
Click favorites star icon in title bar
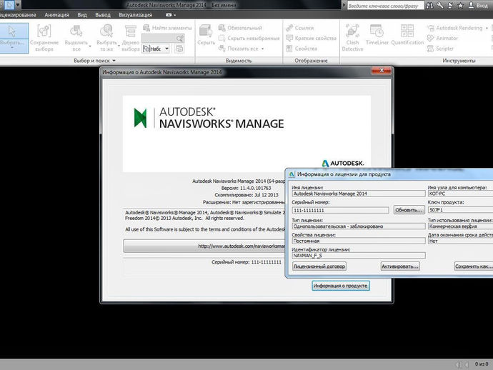pos(461,5)
